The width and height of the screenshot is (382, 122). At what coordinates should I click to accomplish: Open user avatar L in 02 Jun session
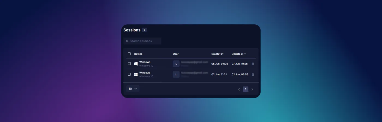coord(176,74)
